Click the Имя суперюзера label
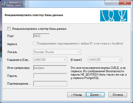Viewport: 133px width, 103px height. [18, 68]
